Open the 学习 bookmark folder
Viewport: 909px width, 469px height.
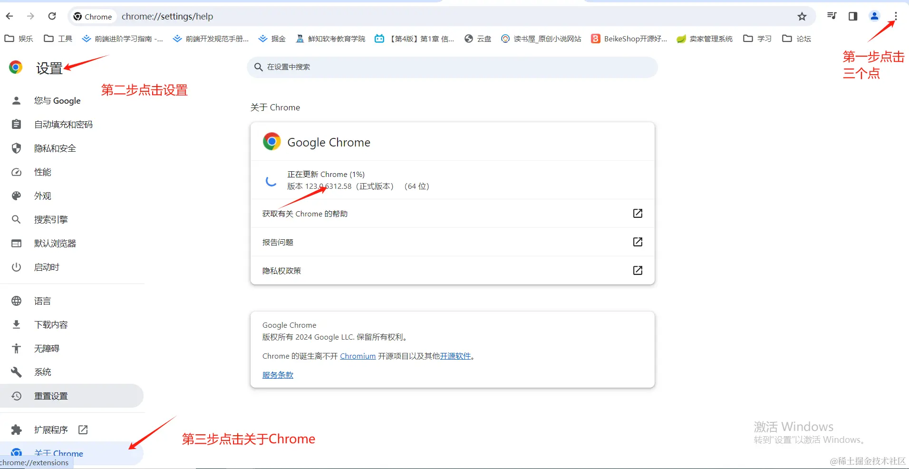pyautogui.click(x=757, y=39)
